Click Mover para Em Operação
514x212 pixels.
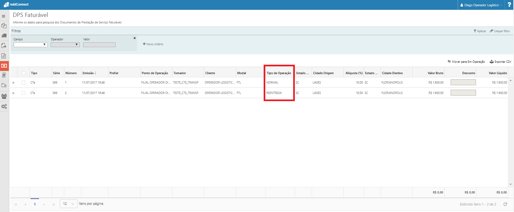point(466,62)
